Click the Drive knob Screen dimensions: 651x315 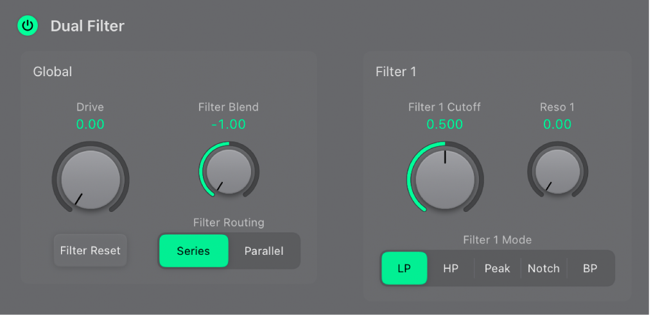tap(90, 179)
